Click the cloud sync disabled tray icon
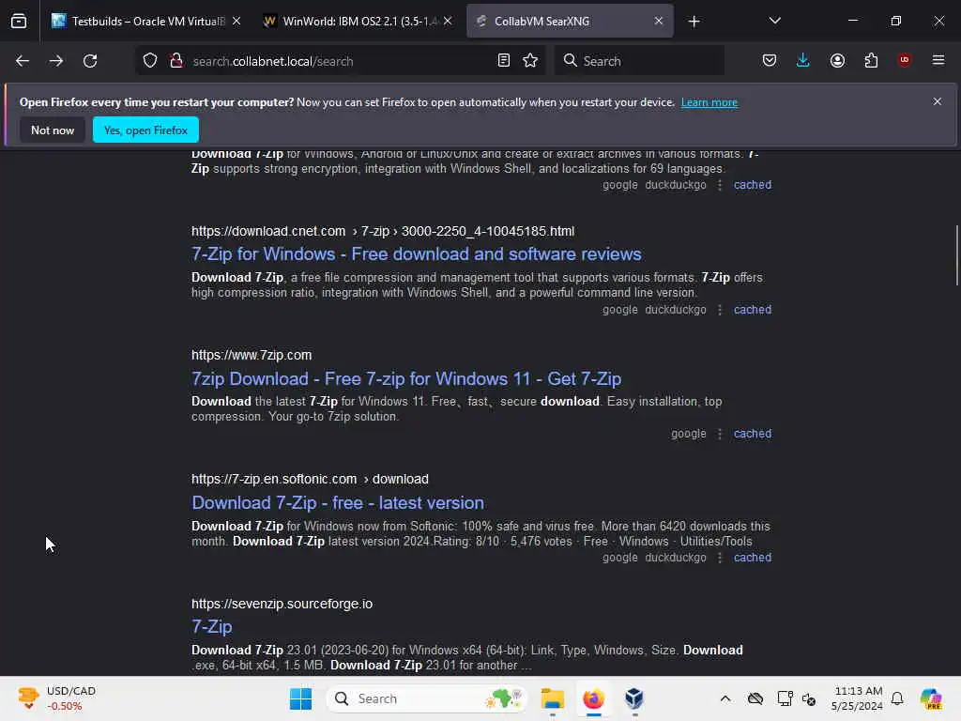This screenshot has width=961, height=721. 755,698
